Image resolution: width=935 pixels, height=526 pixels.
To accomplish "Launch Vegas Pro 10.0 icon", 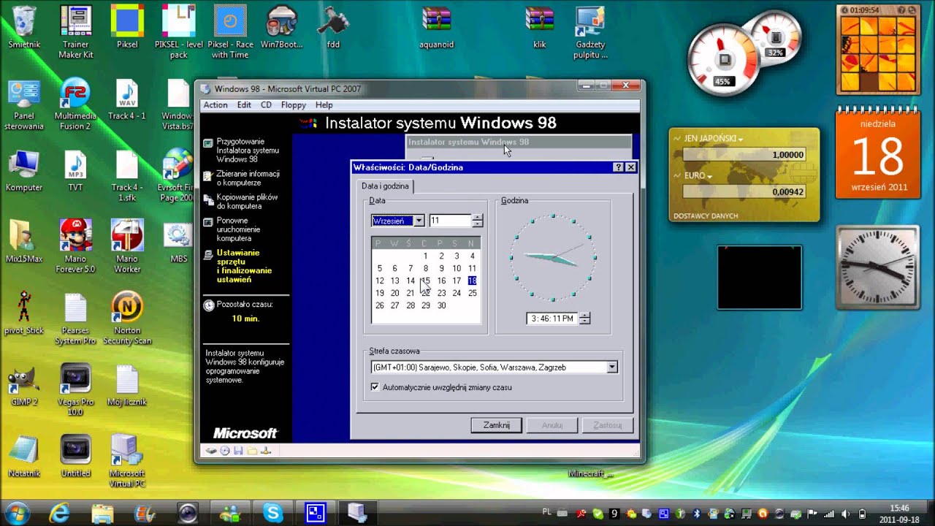I will point(76,389).
